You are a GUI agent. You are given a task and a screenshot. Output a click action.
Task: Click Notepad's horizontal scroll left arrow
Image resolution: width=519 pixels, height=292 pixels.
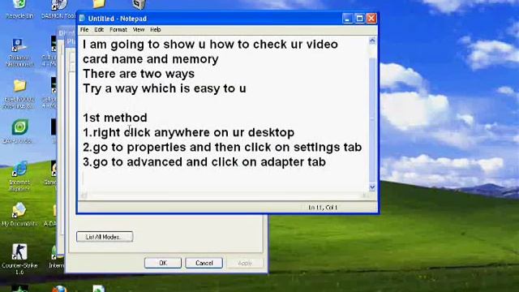84,195
